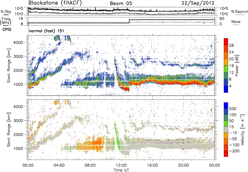The image size is (248, 172).
Task: Select the 'Beam 05' heading
Action: pos(121,3)
